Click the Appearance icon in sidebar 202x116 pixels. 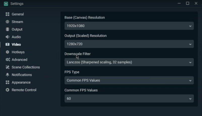(x=8, y=82)
